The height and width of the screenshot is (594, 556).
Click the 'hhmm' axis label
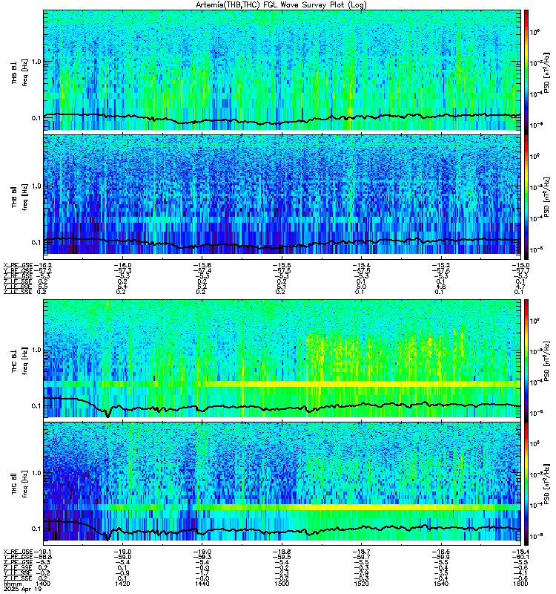pos(13,584)
